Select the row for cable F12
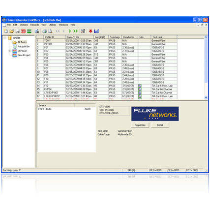 click(x=107, y=86)
